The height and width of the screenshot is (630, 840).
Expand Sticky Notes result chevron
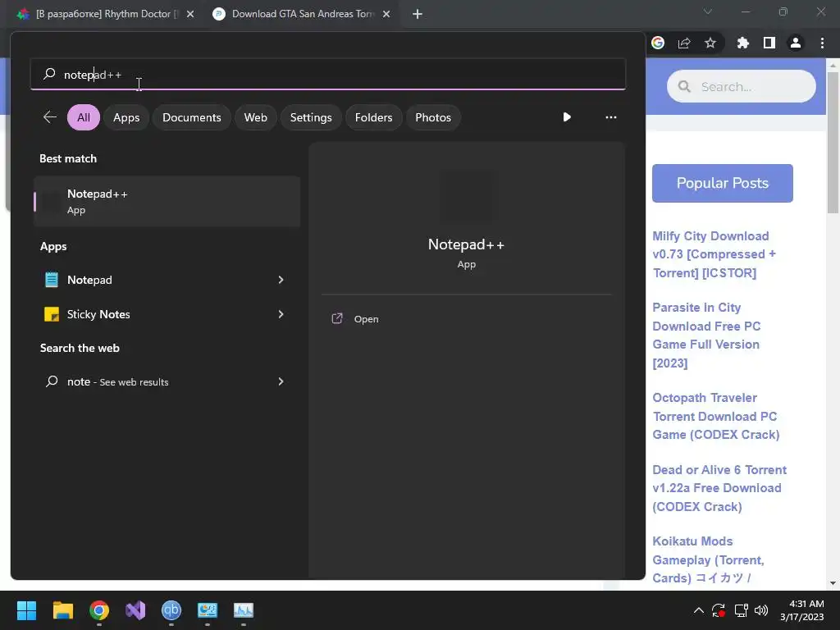click(281, 314)
